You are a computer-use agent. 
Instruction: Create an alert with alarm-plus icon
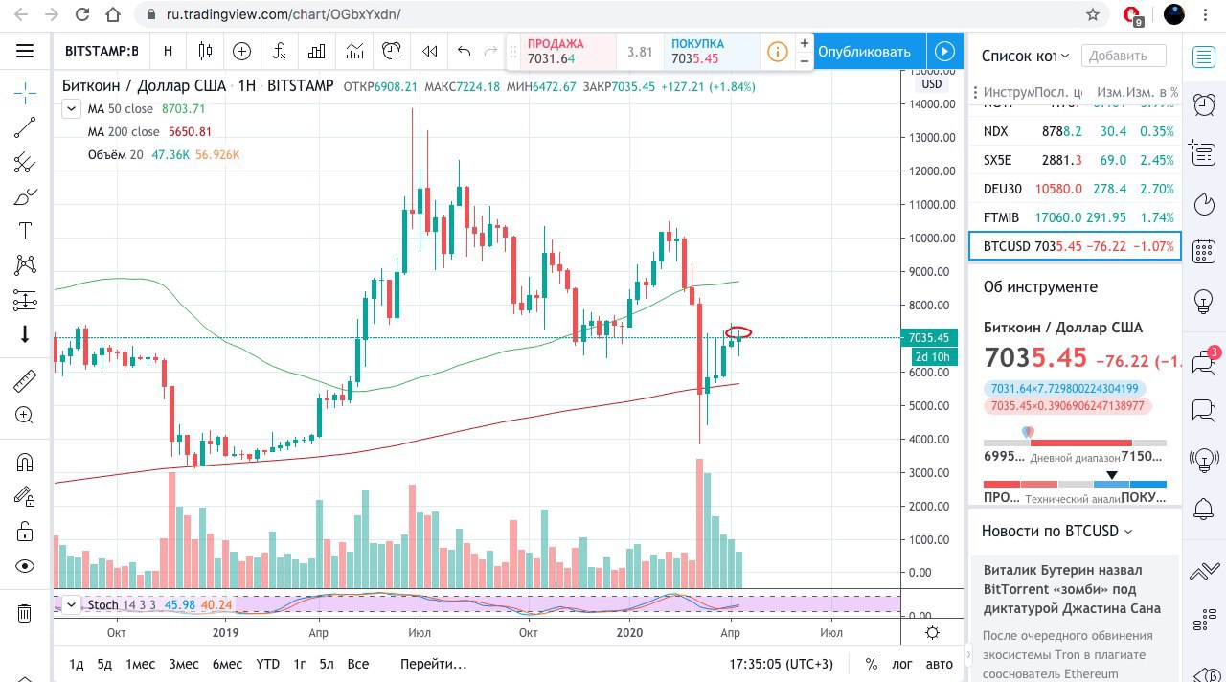(392, 51)
